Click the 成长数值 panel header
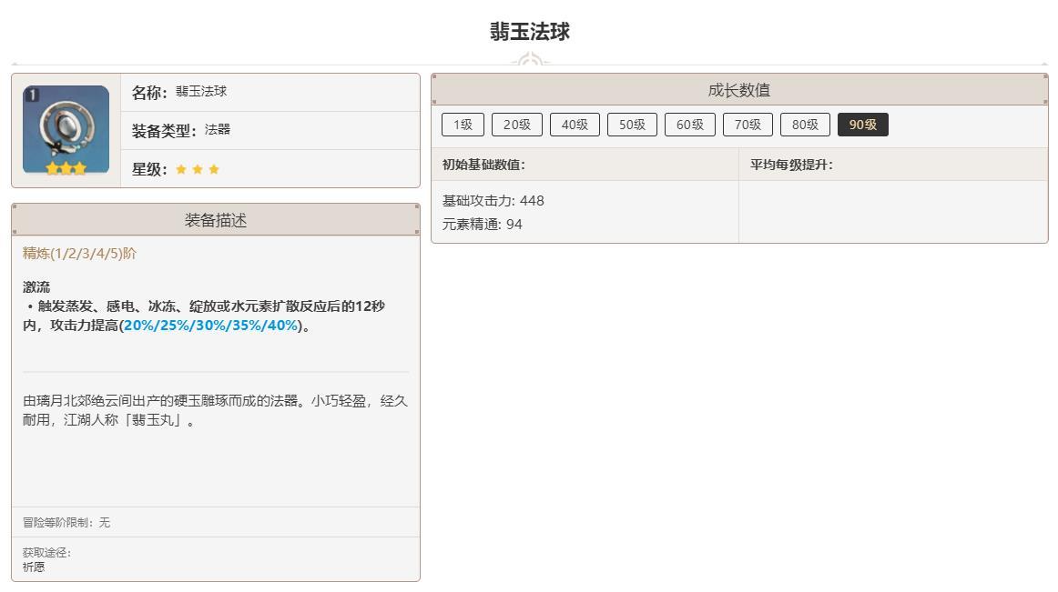The height and width of the screenshot is (592, 1058). 738,90
